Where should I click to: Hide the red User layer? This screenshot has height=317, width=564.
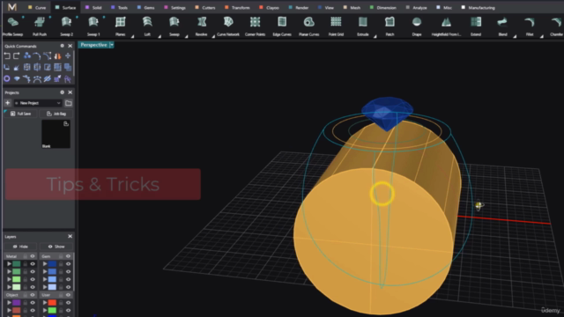pyautogui.click(x=68, y=303)
